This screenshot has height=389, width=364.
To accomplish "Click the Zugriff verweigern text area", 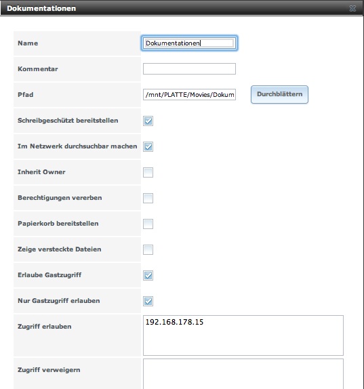I will [x=243, y=374].
